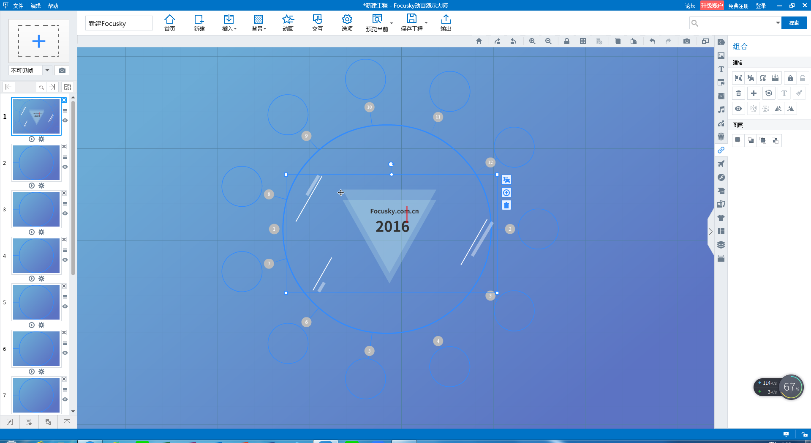Open the music note tool in sidebar
The width and height of the screenshot is (811, 443).
coord(721,109)
